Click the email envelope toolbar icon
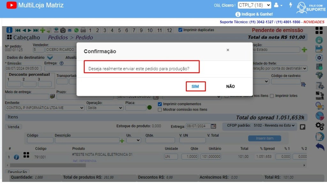The image size is (327, 186). coord(70,30)
